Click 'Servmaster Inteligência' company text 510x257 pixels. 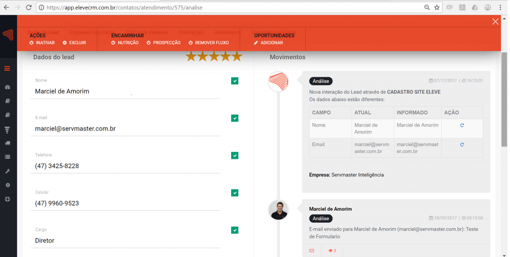click(x=358, y=175)
